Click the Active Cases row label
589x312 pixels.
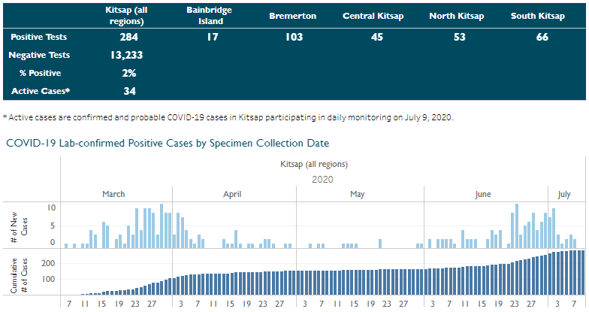pos(41,91)
